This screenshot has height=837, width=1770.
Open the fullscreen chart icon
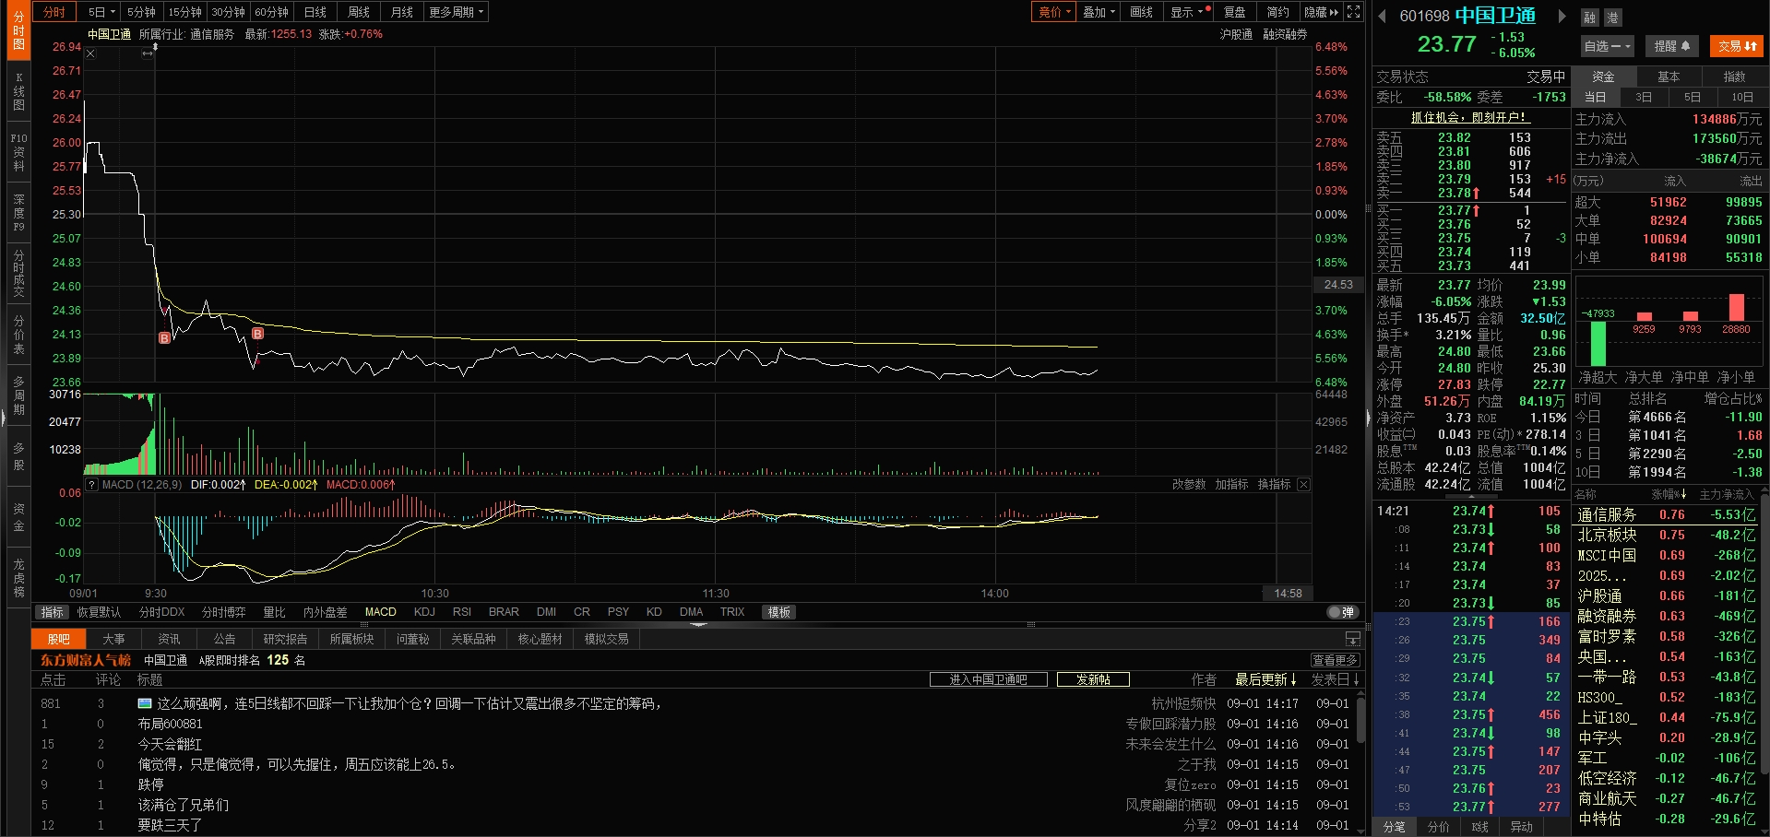pos(1353,12)
